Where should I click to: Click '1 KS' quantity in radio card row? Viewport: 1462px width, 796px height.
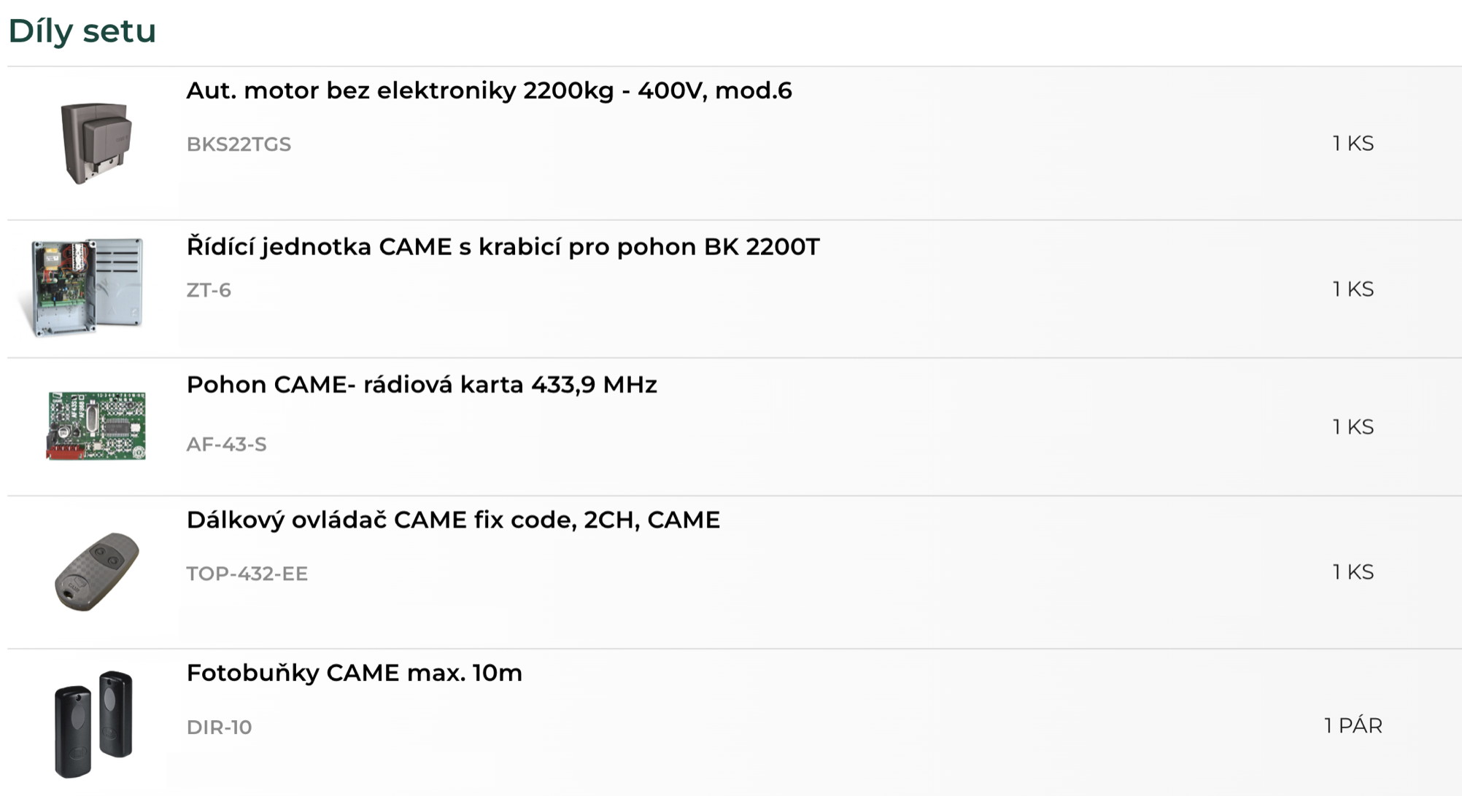pos(1353,426)
